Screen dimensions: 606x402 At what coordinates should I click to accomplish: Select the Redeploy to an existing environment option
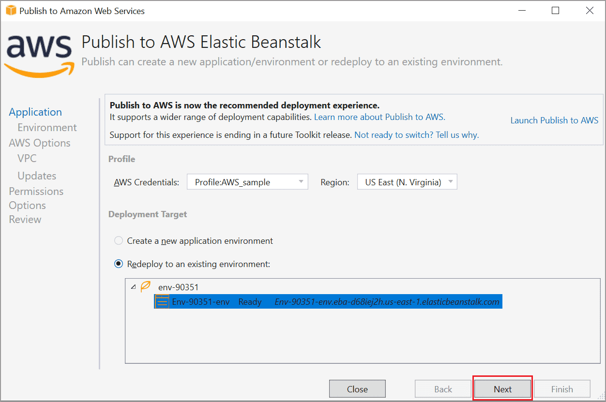[119, 264]
